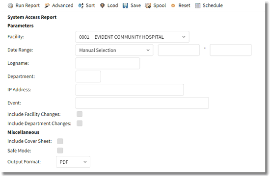Click the Department: label

[21, 76]
